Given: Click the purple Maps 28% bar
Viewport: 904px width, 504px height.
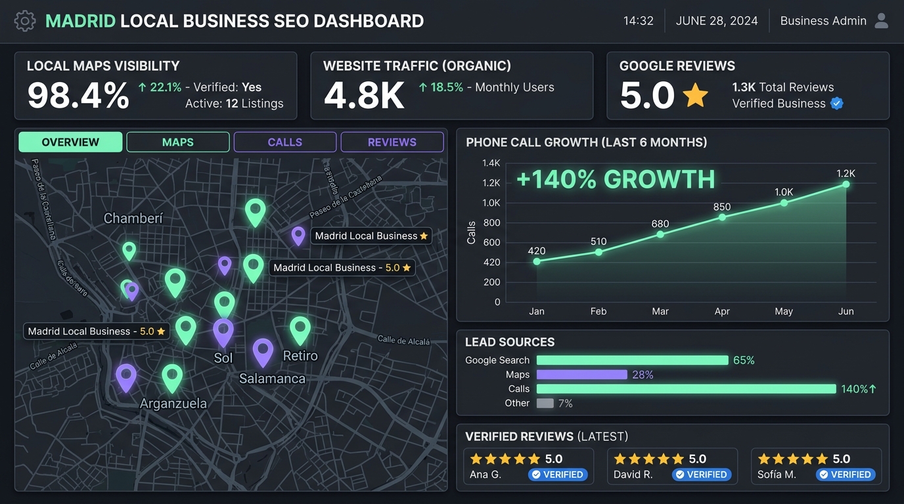Looking at the screenshot, I should click(x=582, y=375).
